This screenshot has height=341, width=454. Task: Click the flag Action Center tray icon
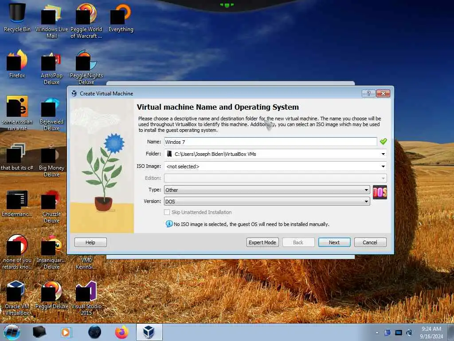[387, 333]
